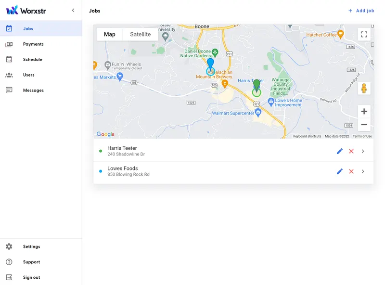Click the 240 Shadowline Dr address
385x285 pixels.
click(126, 154)
